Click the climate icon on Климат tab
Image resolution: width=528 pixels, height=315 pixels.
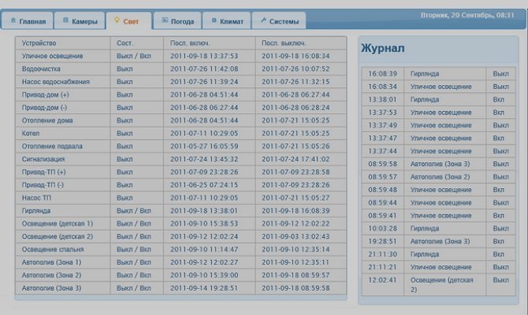(214, 21)
